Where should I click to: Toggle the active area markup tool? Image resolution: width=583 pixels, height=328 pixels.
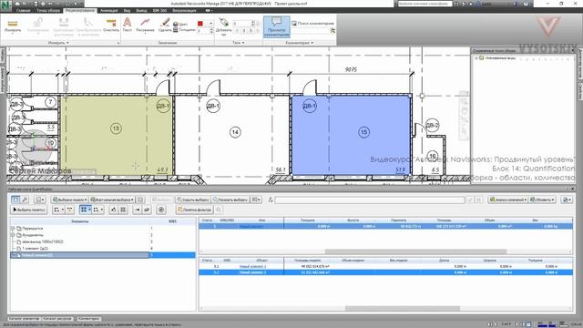(x=85, y=210)
